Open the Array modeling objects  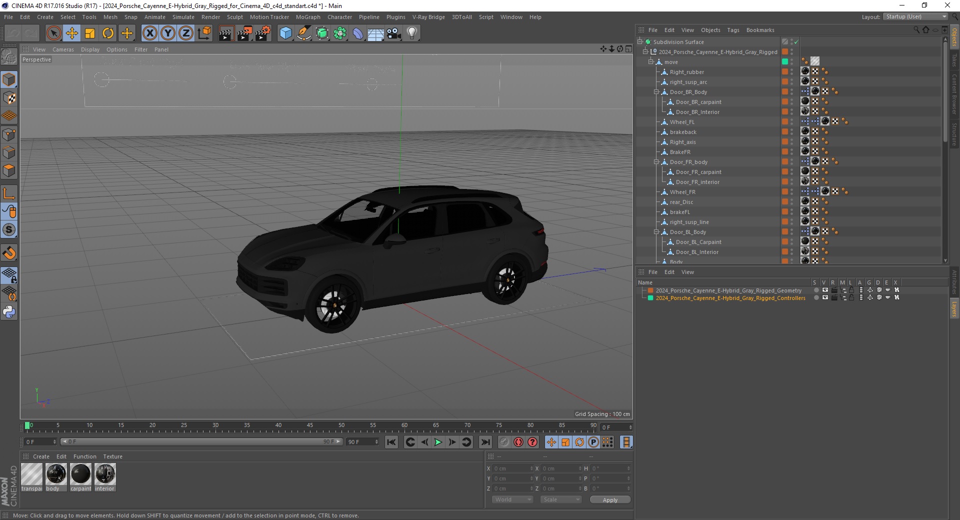pos(340,33)
